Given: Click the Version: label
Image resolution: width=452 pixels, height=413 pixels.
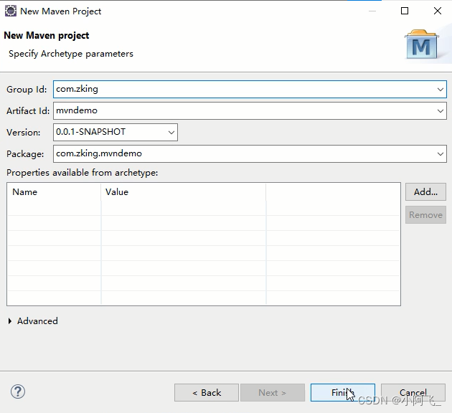Looking at the screenshot, I should [x=24, y=133].
